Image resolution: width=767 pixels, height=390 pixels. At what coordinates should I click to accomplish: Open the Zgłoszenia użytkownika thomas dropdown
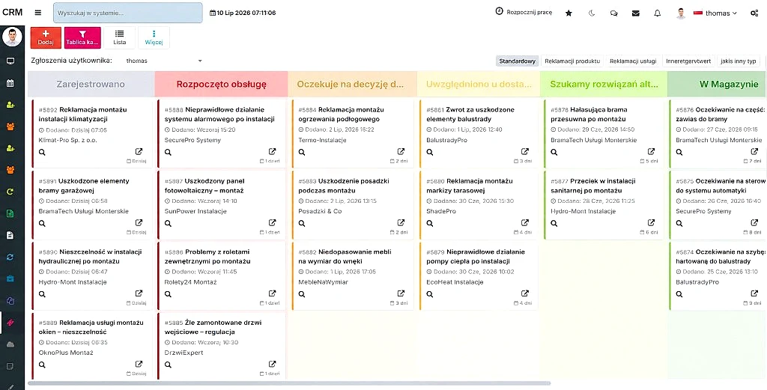(x=164, y=61)
